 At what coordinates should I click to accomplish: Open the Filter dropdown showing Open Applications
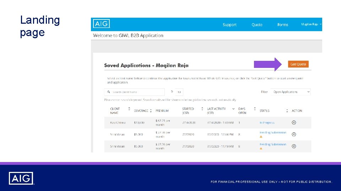pyautogui.click(x=290, y=92)
